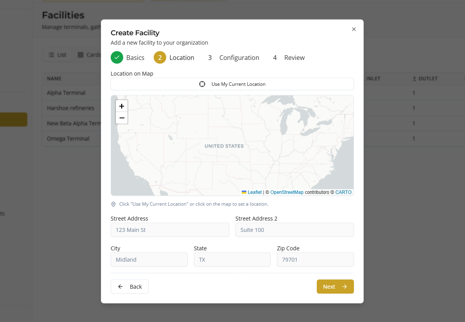Click the step 3 number before Configuration
Screen dimensions: 465x322
(x=210, y=58)
